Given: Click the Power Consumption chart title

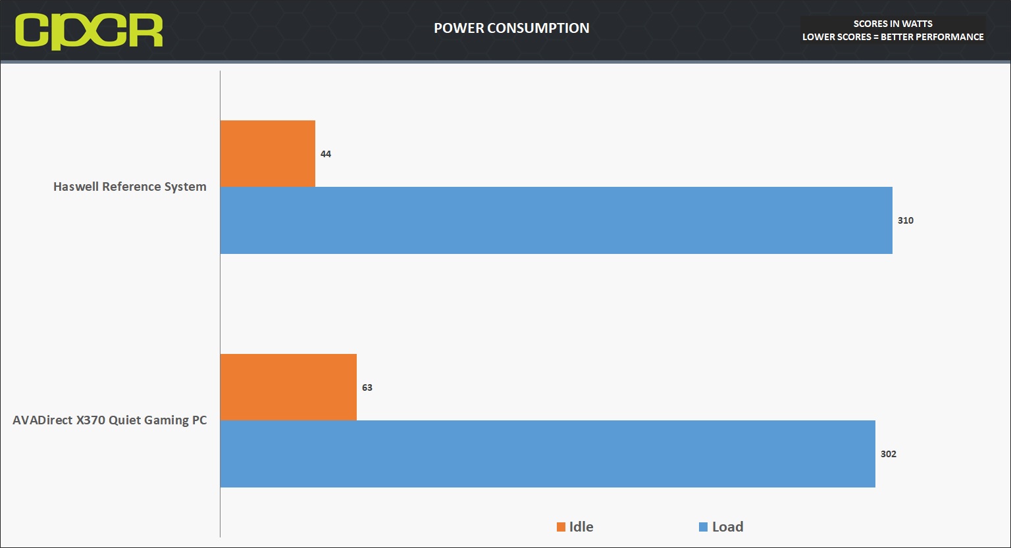Looking at the screenshot, I should coord(511,28).
